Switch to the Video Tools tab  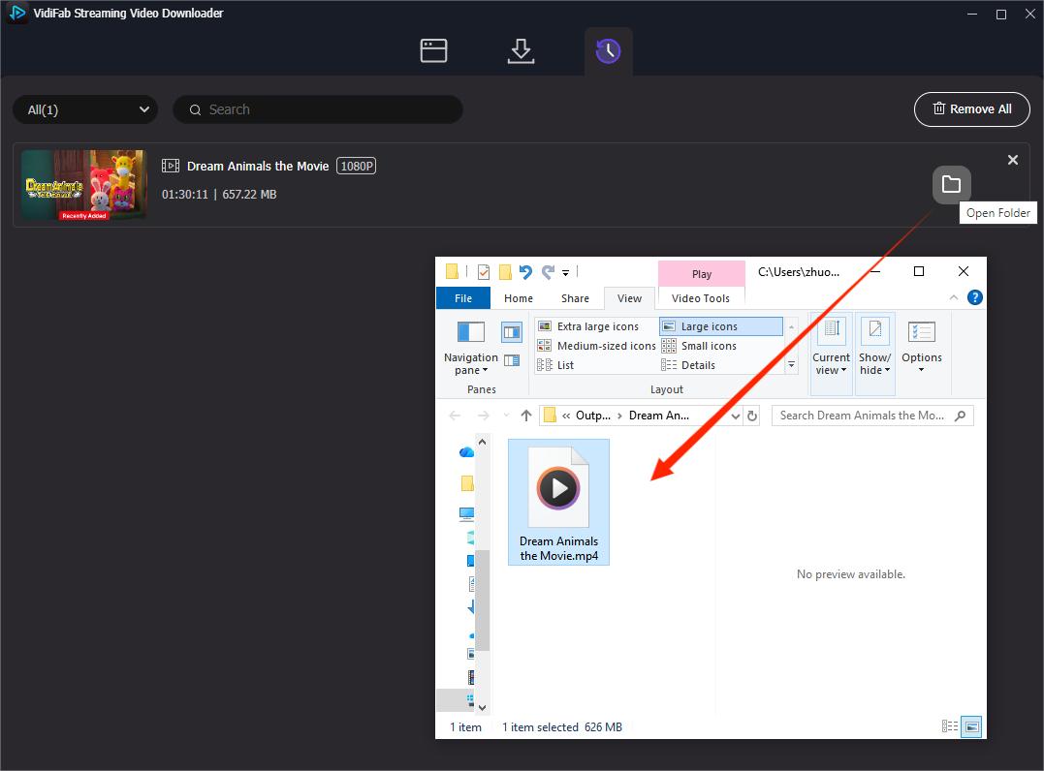[x=700, y=298]
